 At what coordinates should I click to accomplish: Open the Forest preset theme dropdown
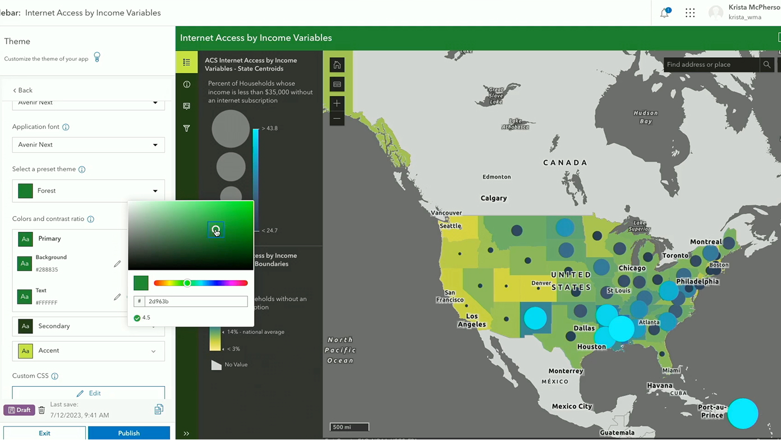(89, 191)
